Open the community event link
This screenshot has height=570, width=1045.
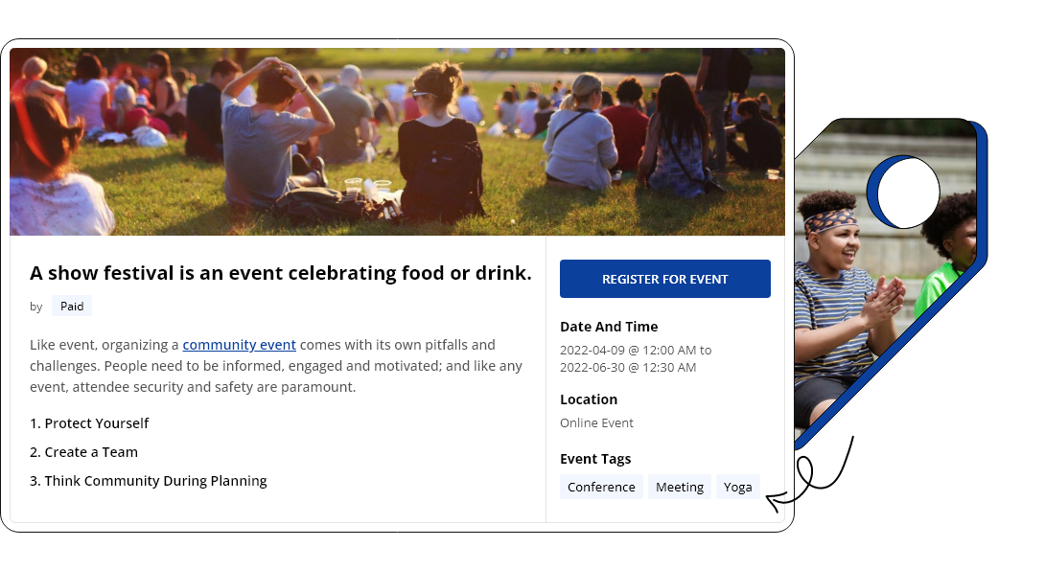pyautogui.click(x=239, y=345)
